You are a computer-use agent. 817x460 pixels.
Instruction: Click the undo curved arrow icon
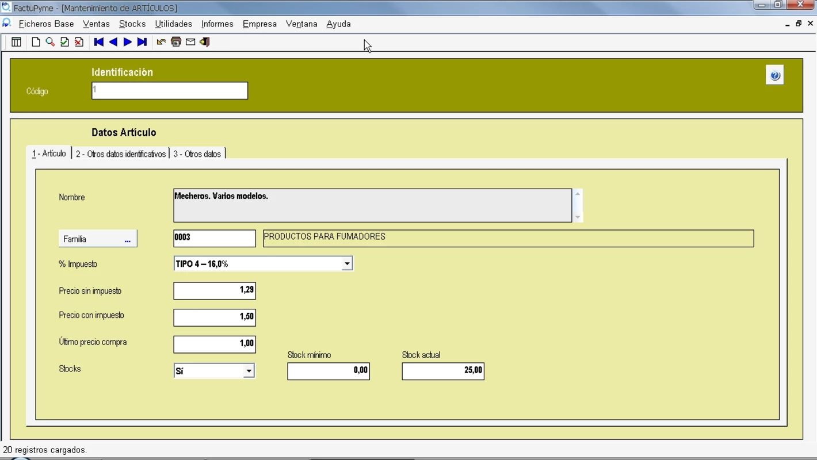pos(161,42)
